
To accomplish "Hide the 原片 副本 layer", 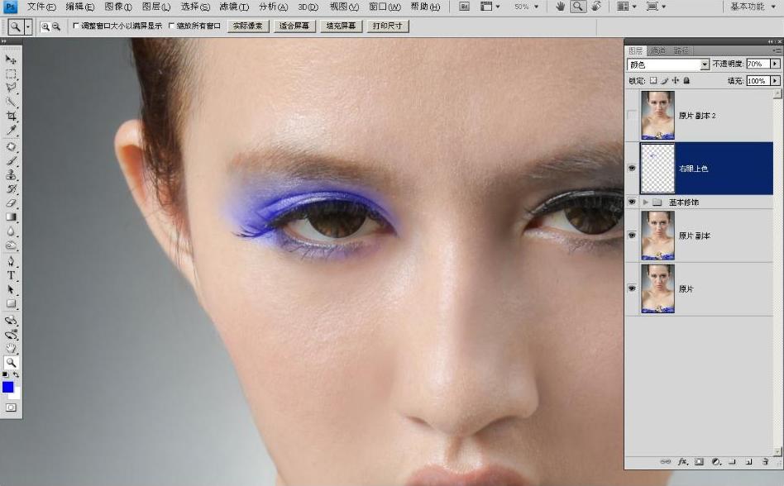I will [x=632, y=236].
